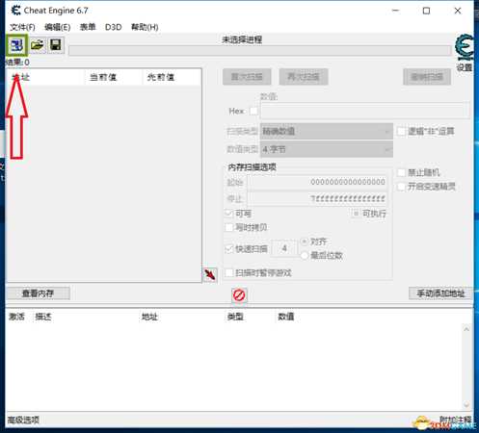Click the 查看内存 button
This screenshot has width=479, height=433.
[38, 293]
